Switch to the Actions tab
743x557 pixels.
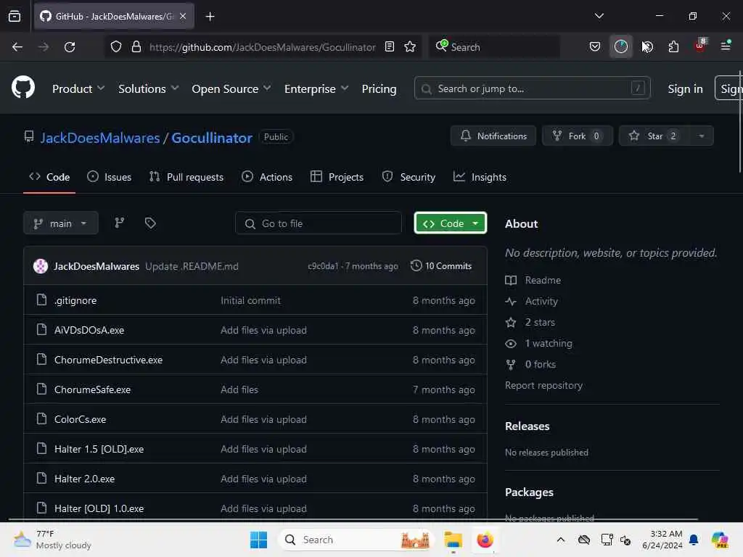(267, 177)
